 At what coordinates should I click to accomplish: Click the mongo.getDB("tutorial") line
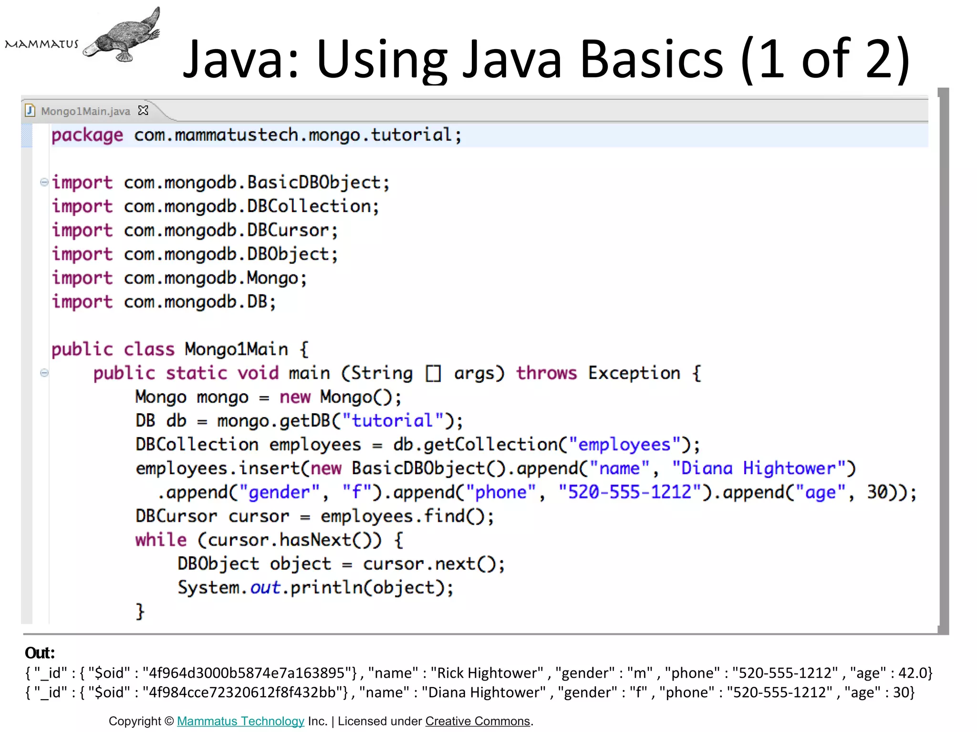(299, 421)
